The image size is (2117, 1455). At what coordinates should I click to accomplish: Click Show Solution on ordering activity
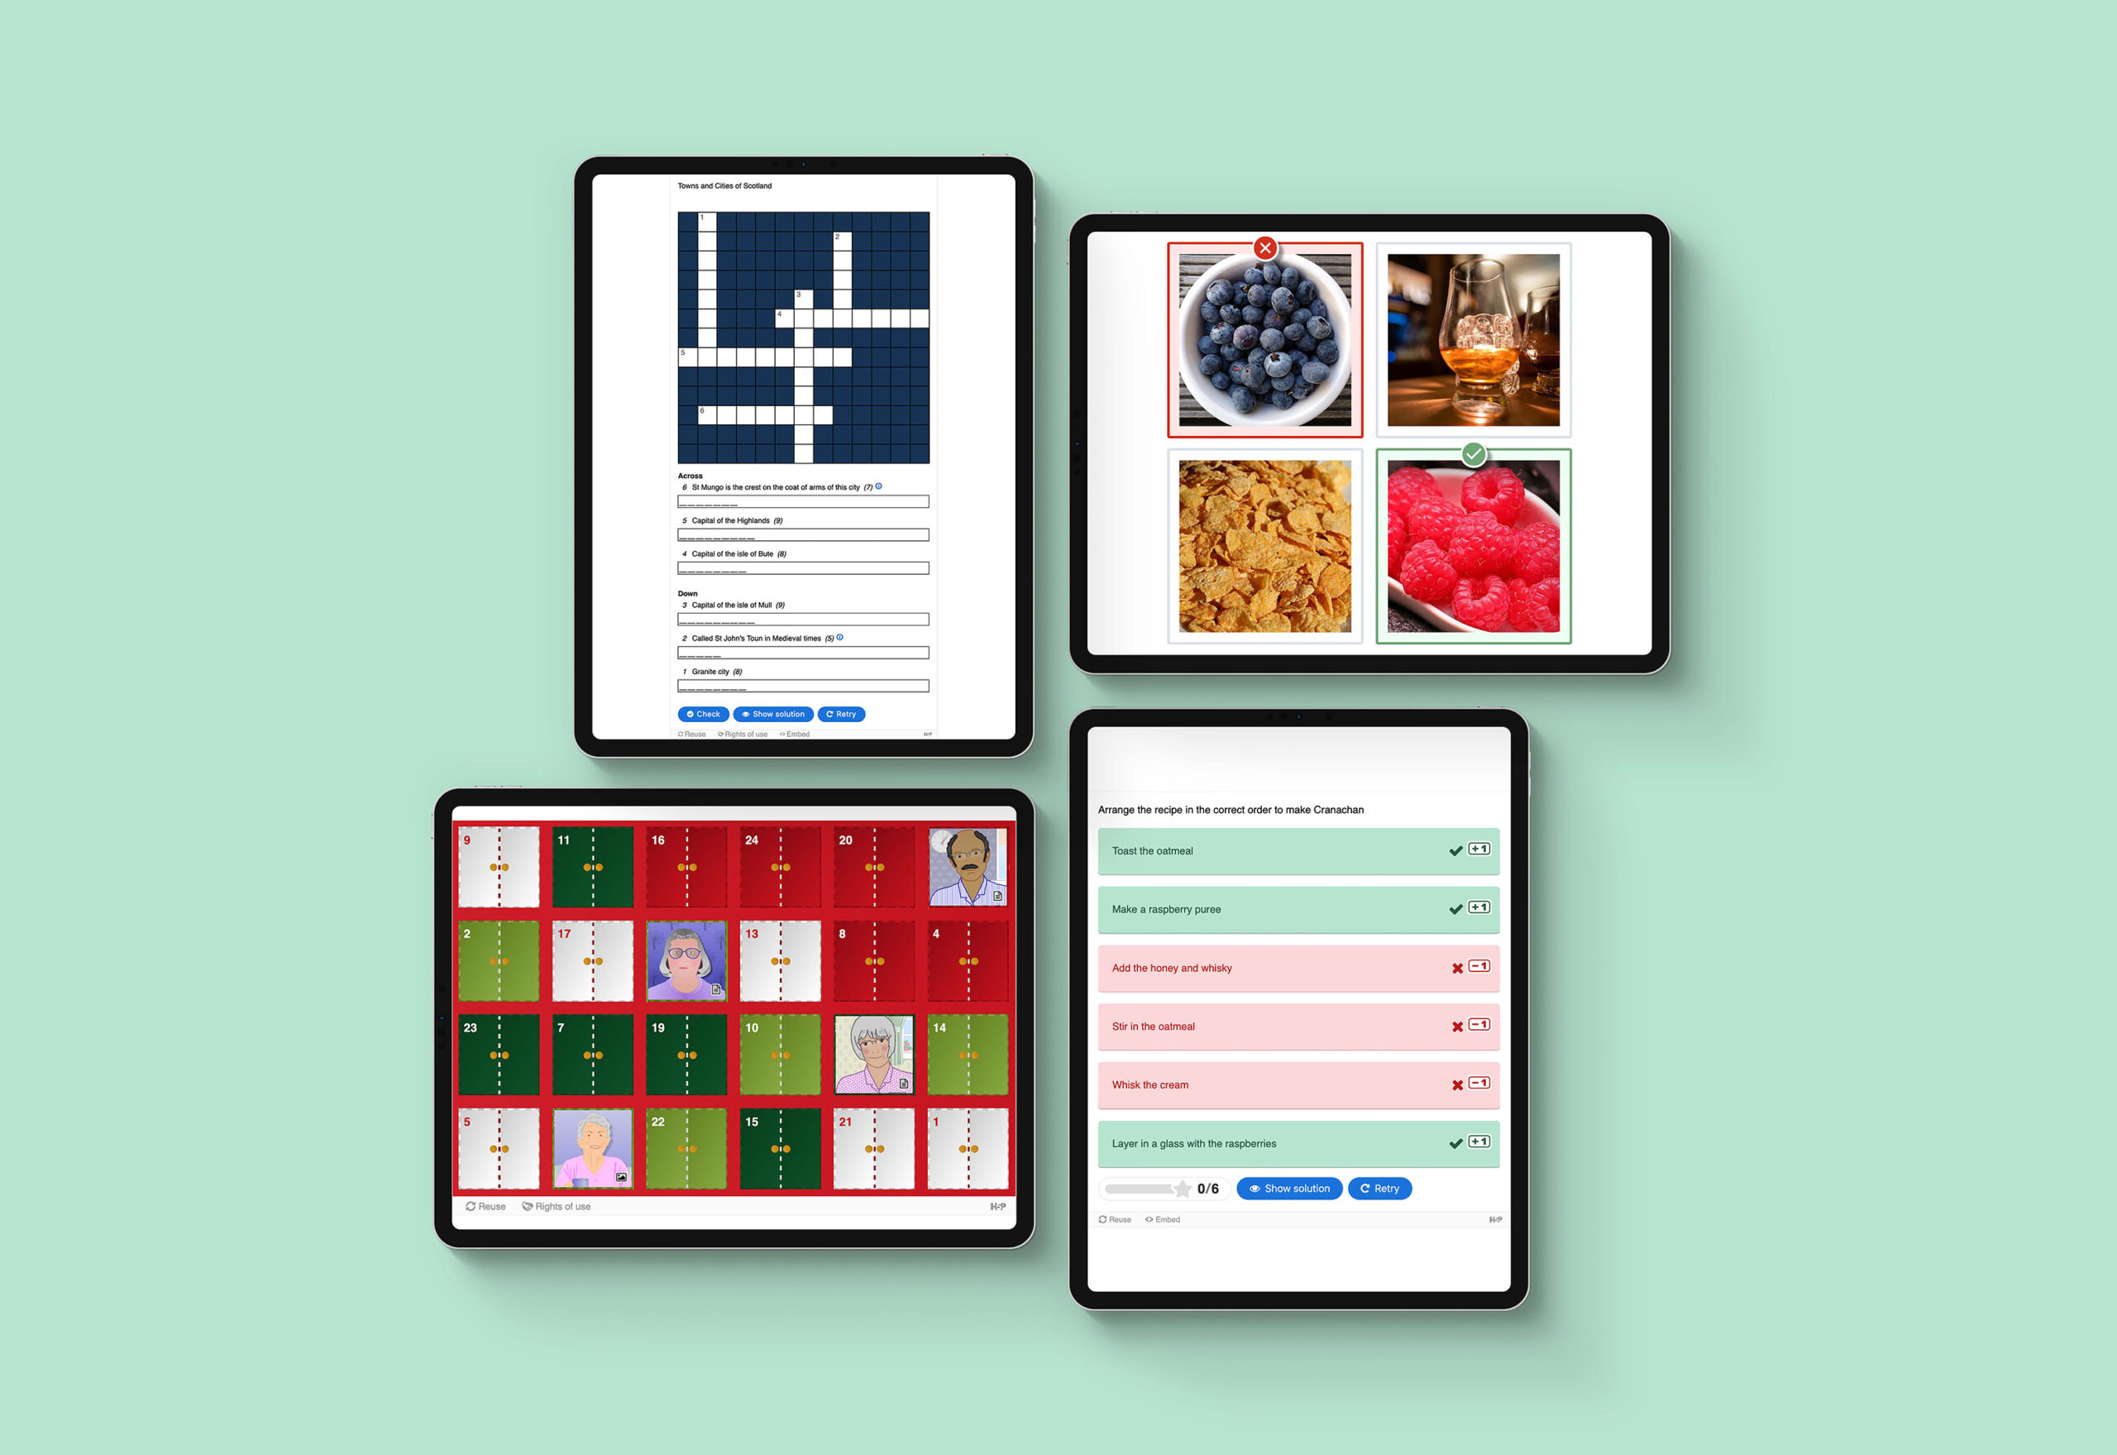coord(1298,1189)
